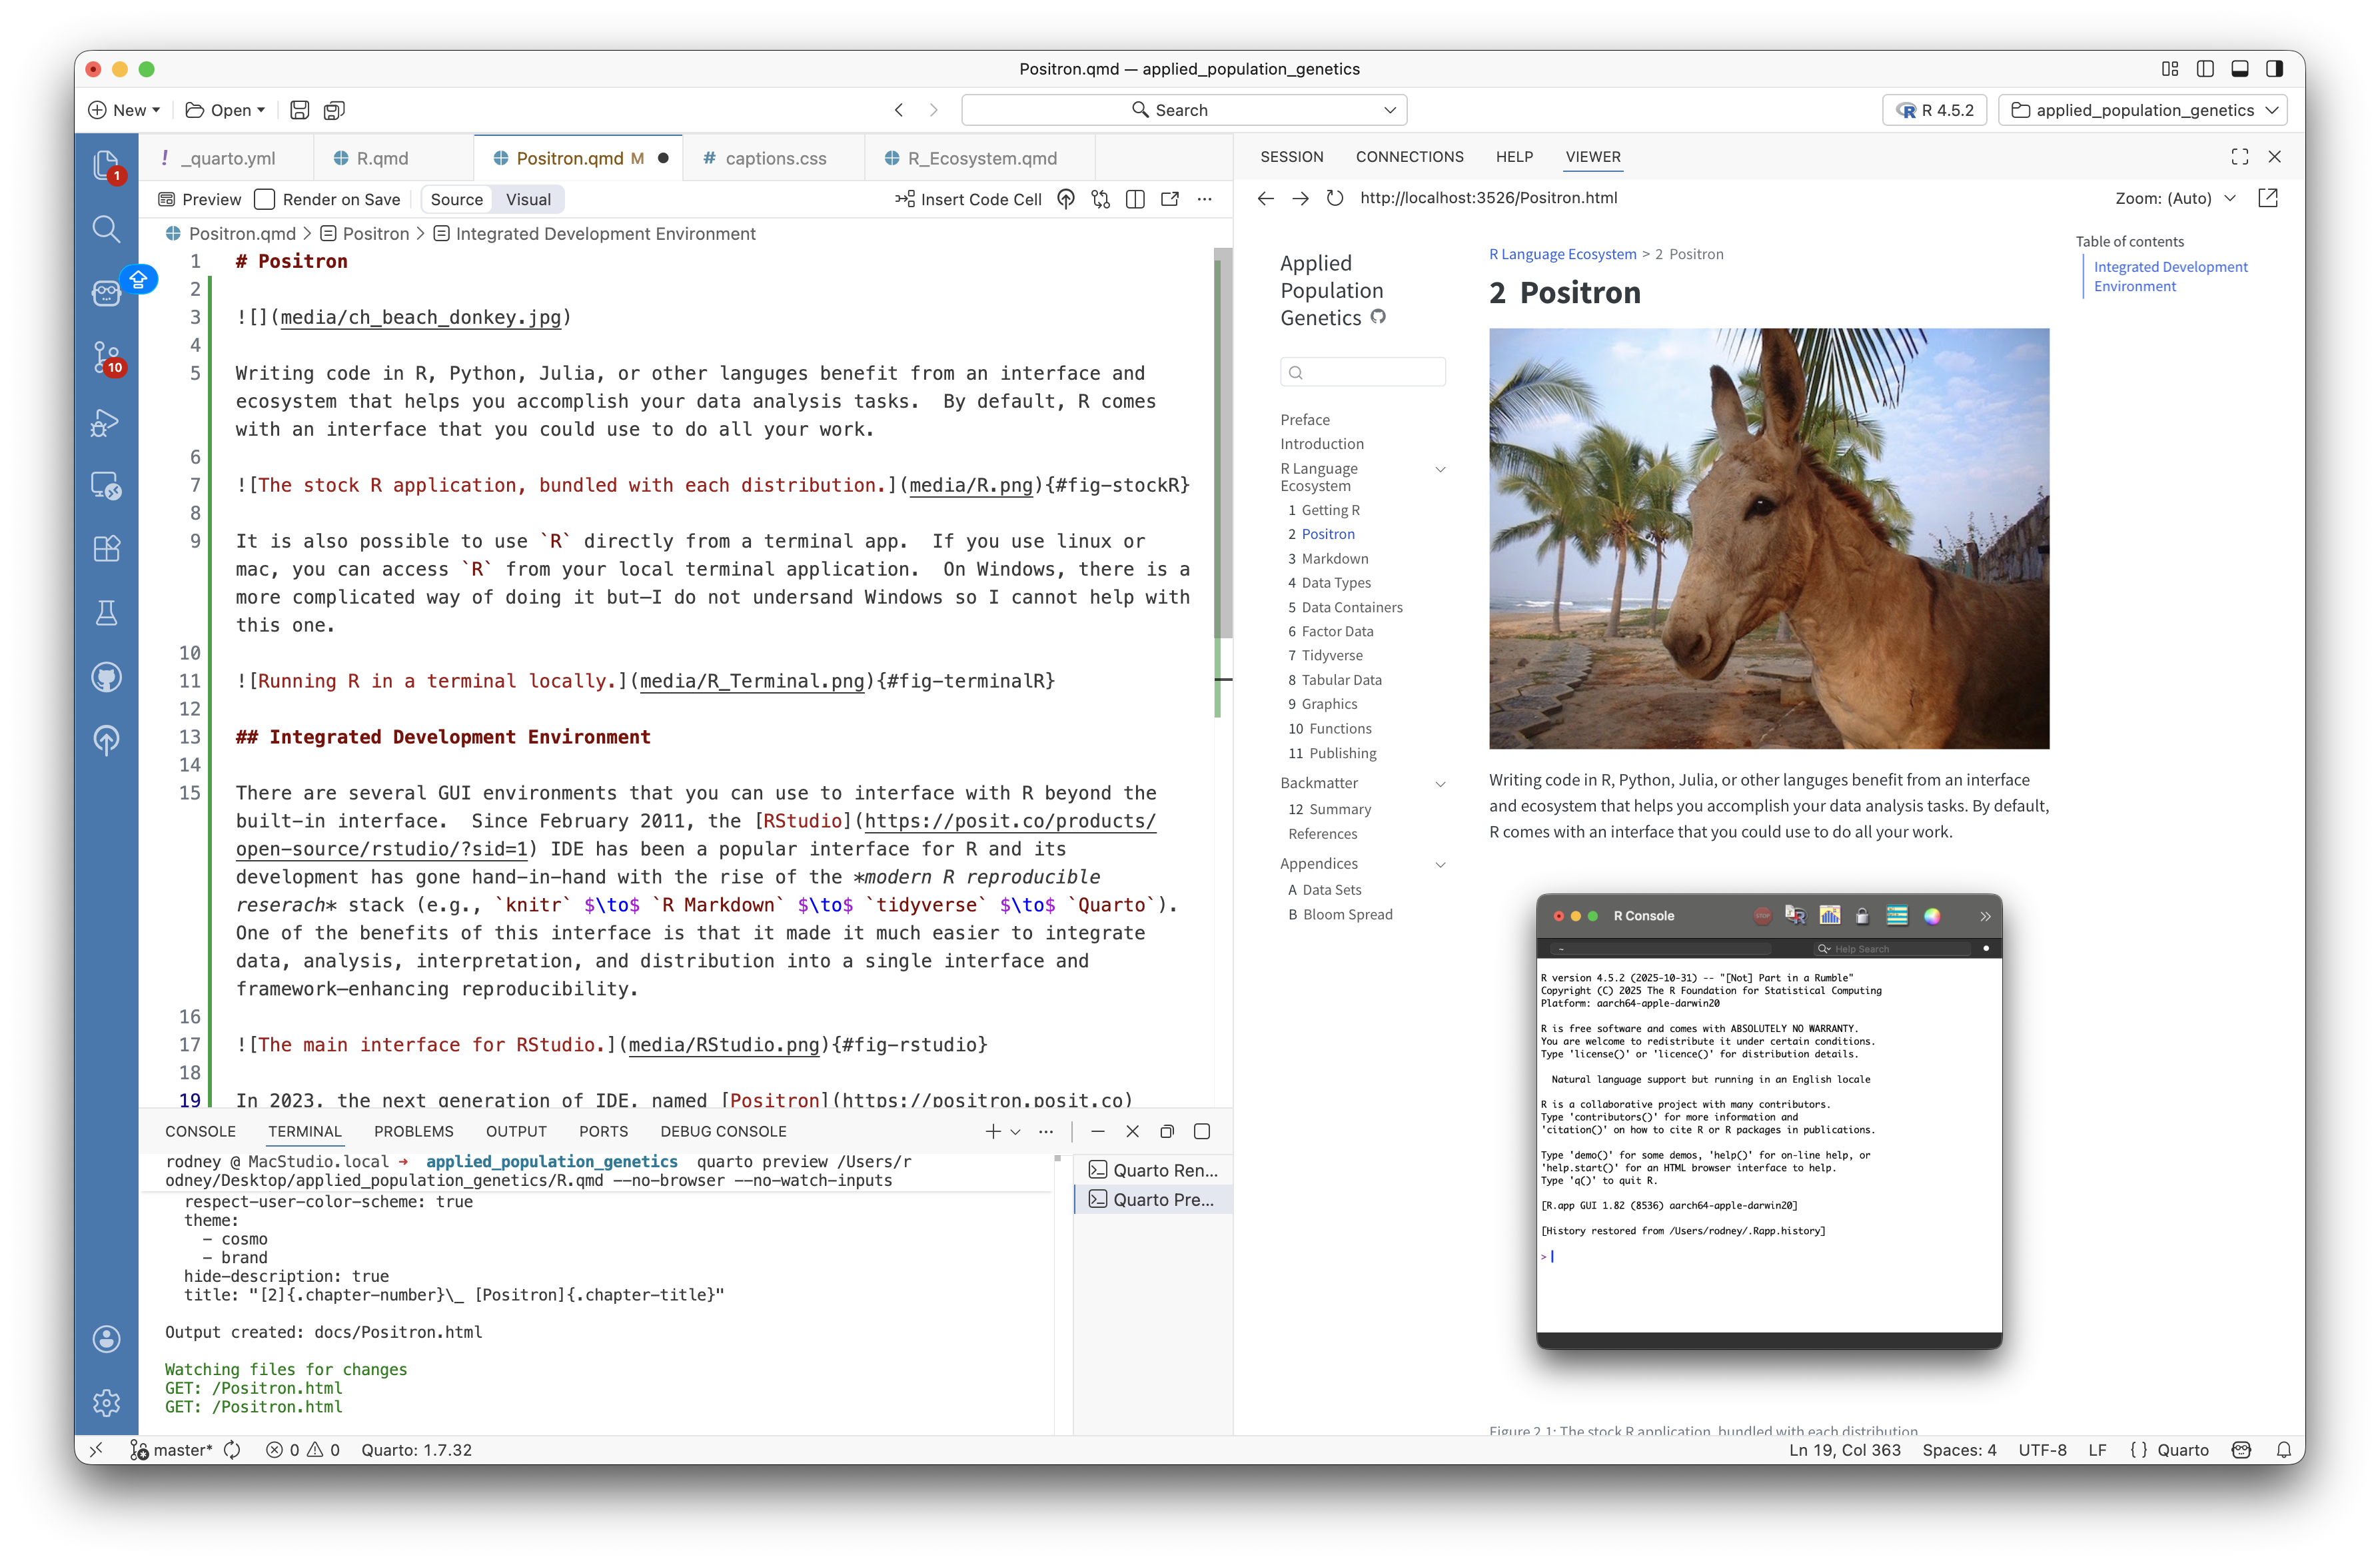
Task: Switch editor to Visual mode
Action: pos(528,199)
